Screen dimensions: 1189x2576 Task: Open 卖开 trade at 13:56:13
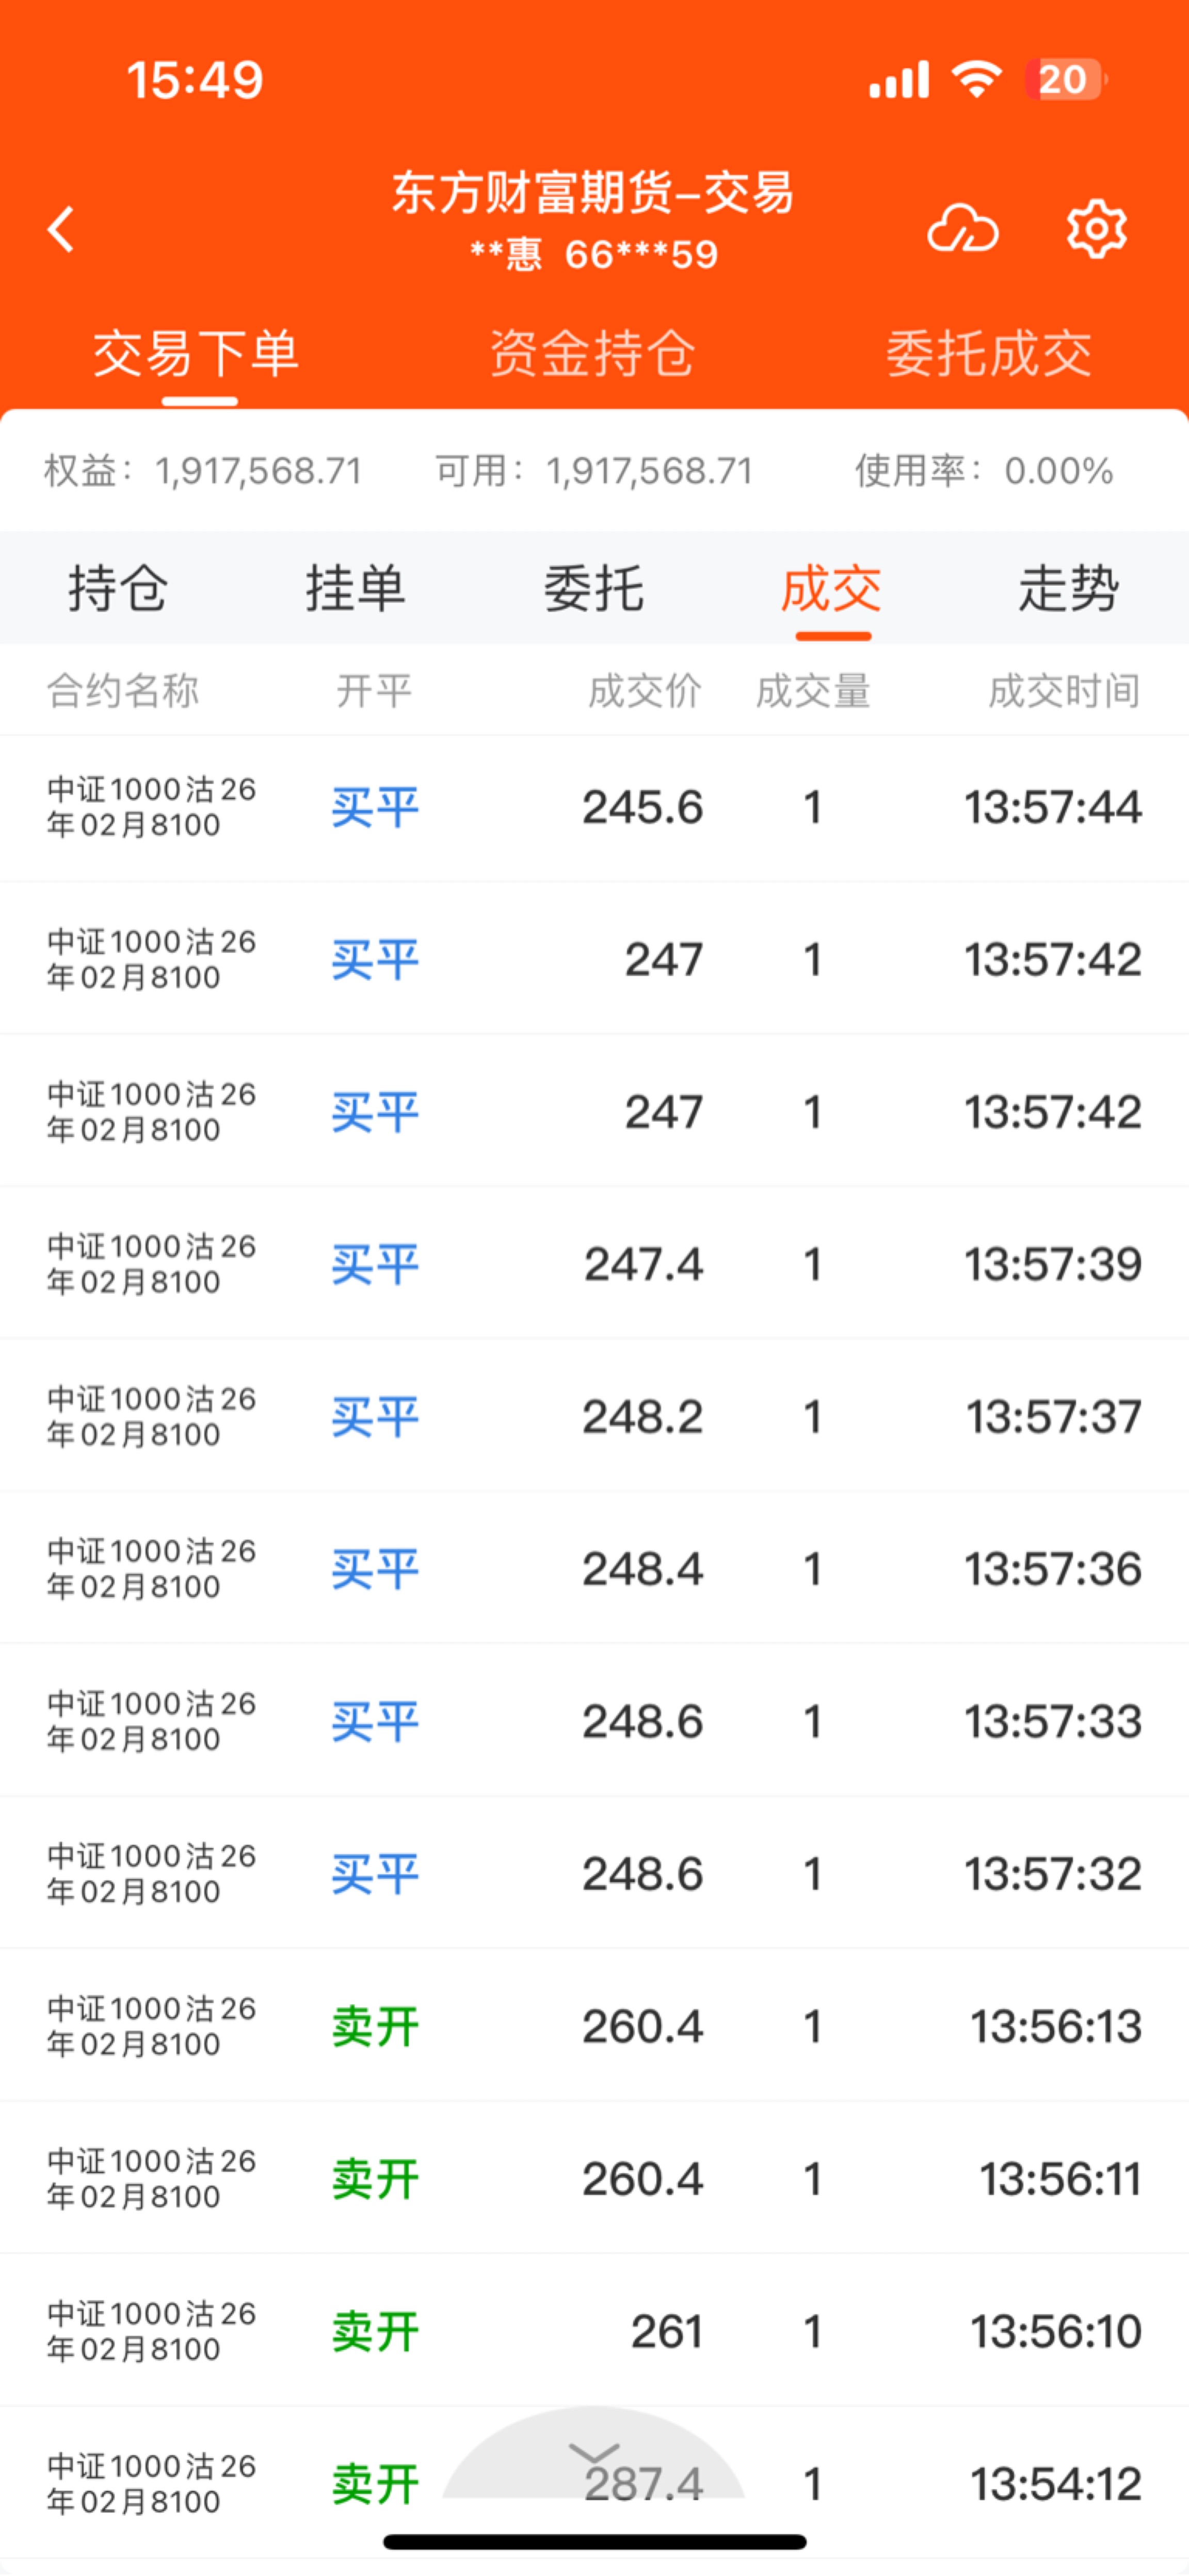click(593, 2026)
